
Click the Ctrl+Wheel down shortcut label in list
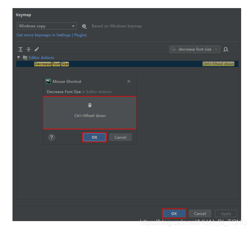(218, 64)
